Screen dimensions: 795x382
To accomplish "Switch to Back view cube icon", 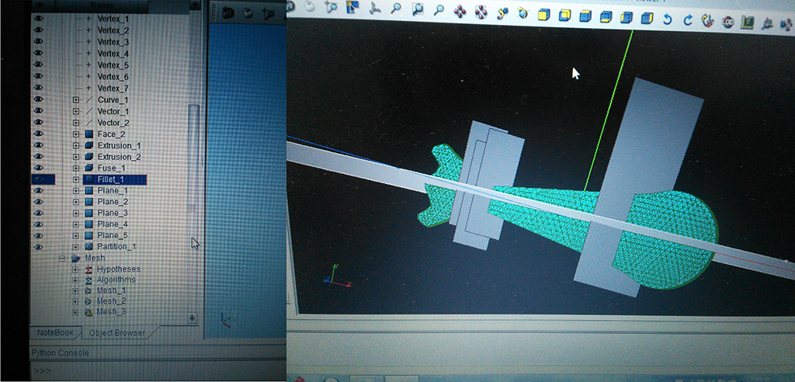I will tap(564, 16).
